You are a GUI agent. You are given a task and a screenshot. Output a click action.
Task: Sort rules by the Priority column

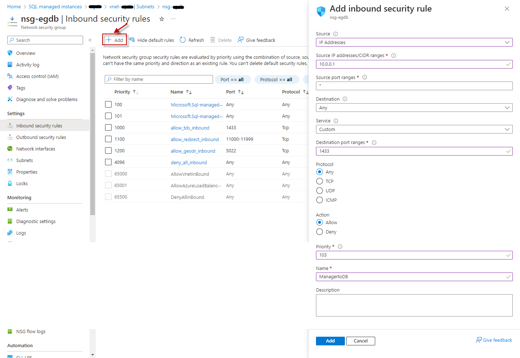[x=126, y=92]
